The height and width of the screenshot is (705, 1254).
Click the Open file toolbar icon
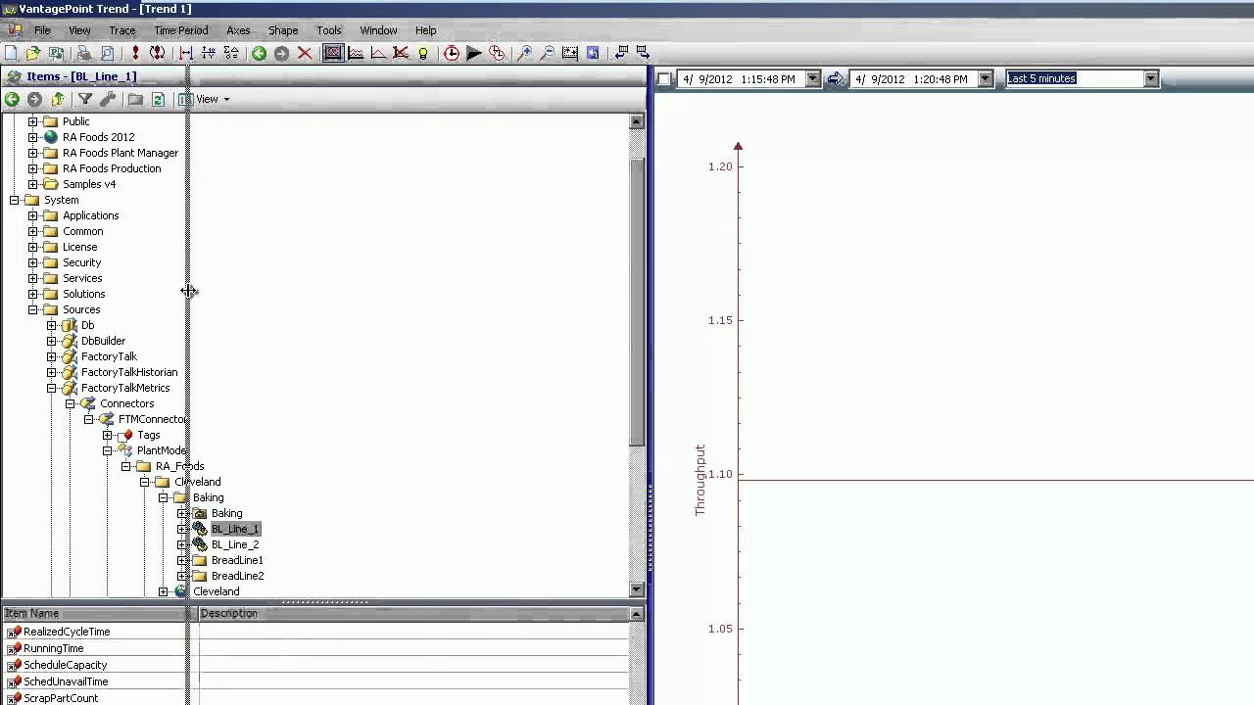pos(33,53)
